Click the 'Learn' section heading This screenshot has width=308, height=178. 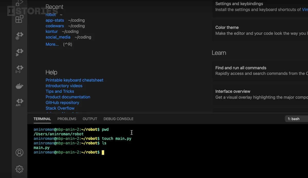219,53
